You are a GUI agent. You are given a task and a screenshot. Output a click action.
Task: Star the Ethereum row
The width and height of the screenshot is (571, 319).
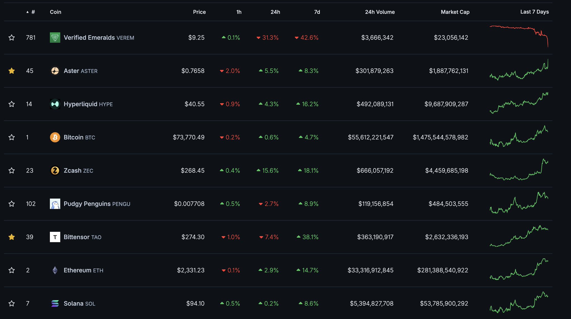coord(11,270)
